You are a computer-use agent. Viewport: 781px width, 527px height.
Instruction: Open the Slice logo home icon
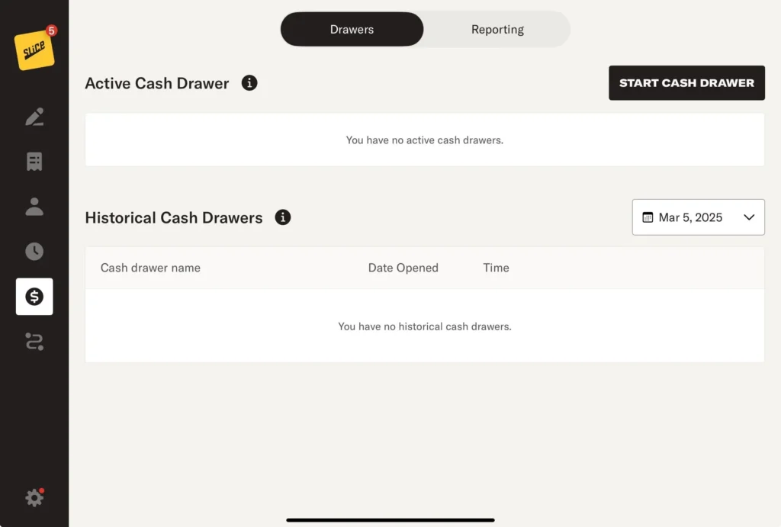coord(34,50)
